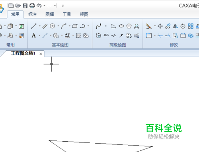The image size is (199, 152).
Task: Click the New document icon
Action: 11,6
